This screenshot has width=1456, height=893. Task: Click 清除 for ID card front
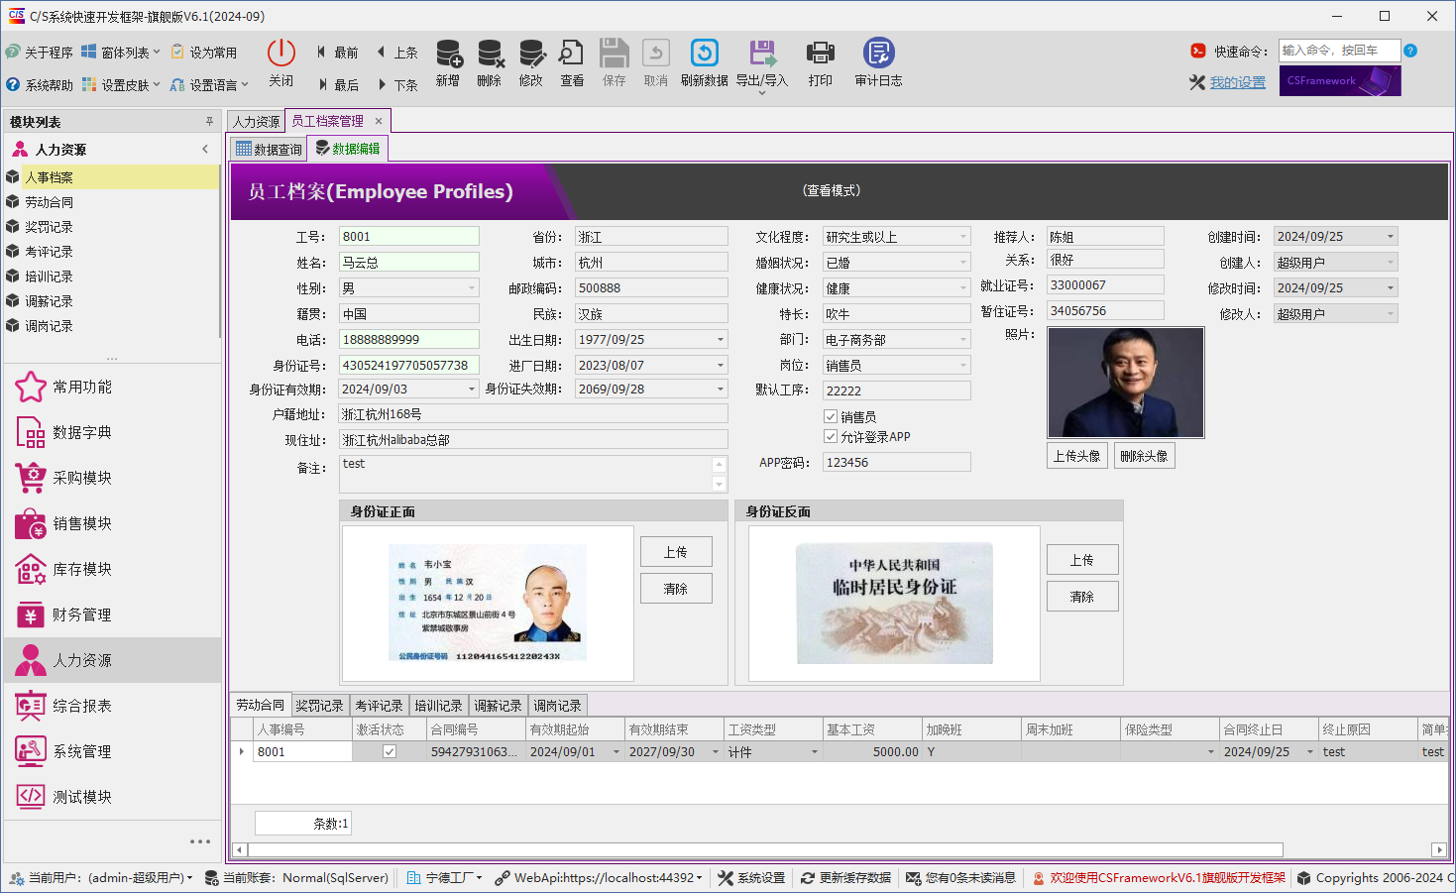point(676,588)
